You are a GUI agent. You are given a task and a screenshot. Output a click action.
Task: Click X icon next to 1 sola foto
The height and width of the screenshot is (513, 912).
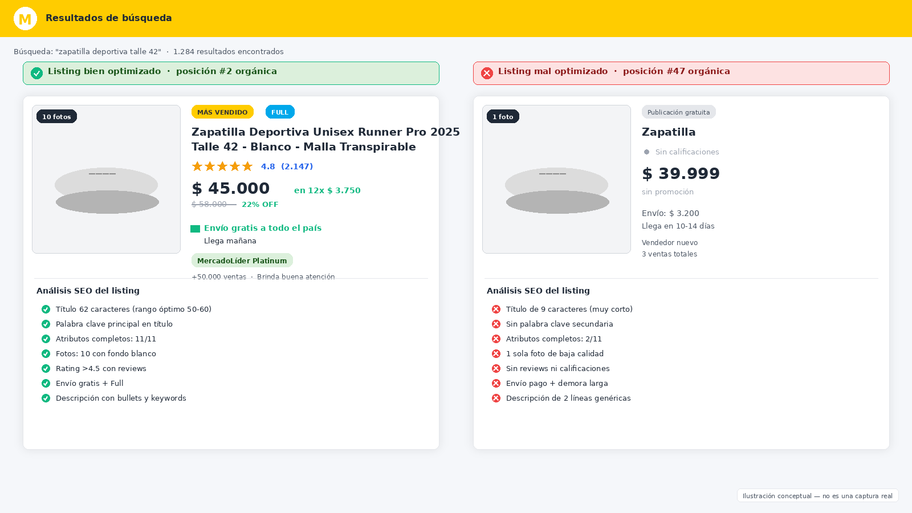(496, 353)
